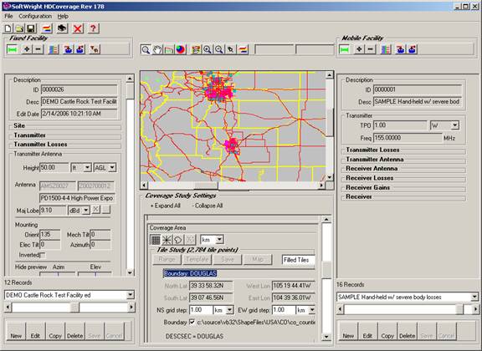
Task: Click Expand All in Coverage Study Settings
Action: tap(166, 206)
